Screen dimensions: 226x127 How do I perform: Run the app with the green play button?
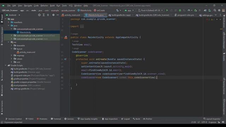coord(167,10)
